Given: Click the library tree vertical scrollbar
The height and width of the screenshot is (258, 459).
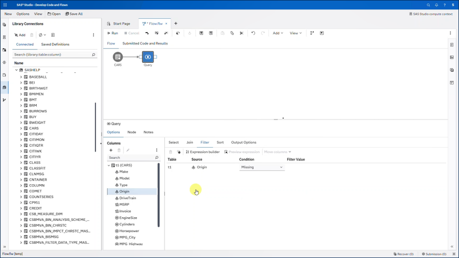Looking at the screenshot, I should [96, 127].
